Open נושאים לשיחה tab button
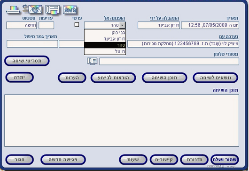 [x=216, y=78]
